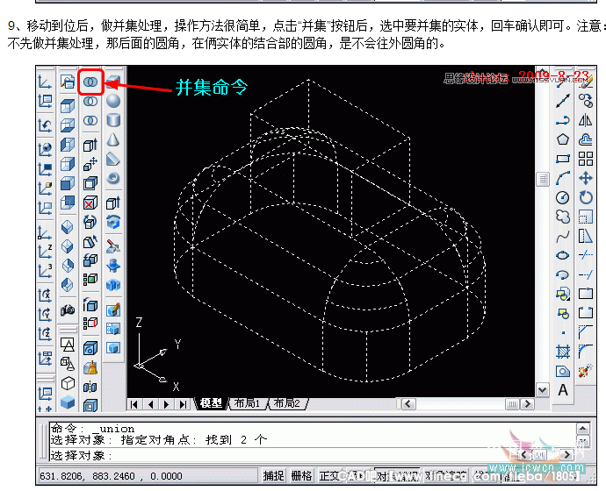
Task: Switch to the 布局1 tab
Action: pyautogui.click(x=247, y=403)
